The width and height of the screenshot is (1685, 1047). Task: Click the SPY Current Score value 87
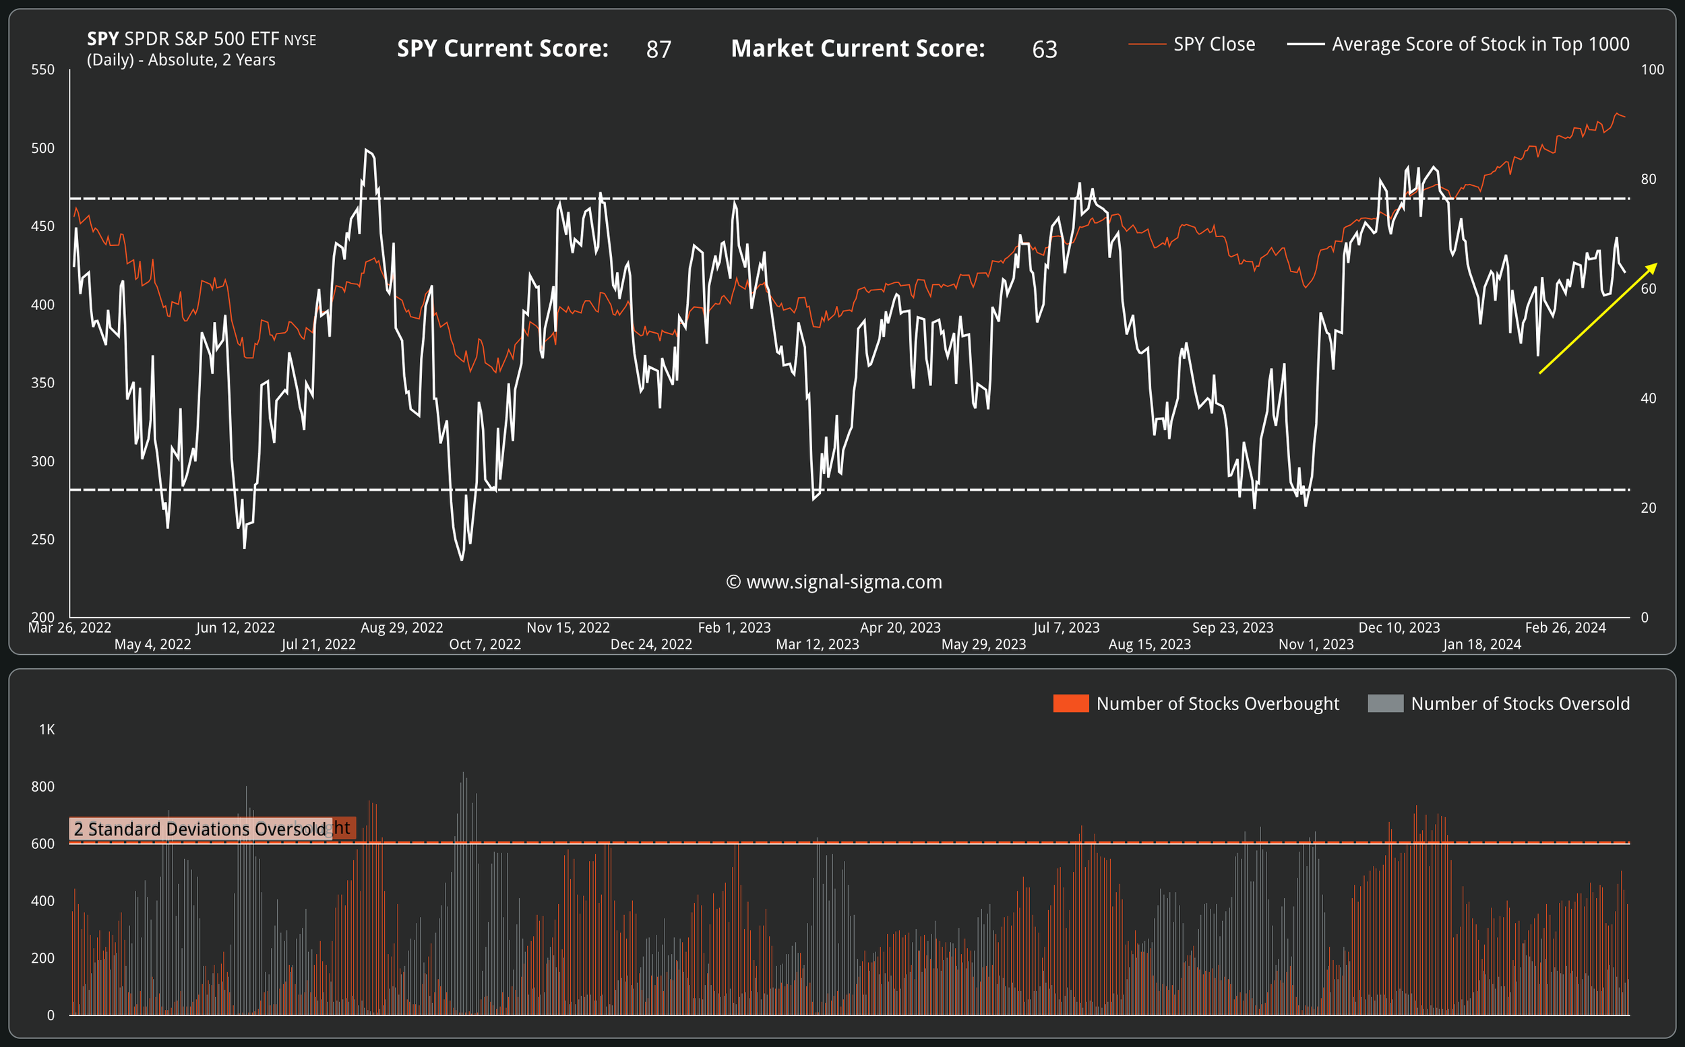point(658,49)
